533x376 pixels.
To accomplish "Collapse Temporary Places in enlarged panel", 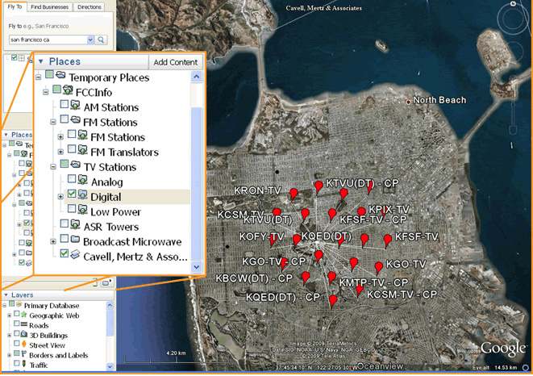I will (39, 77).
